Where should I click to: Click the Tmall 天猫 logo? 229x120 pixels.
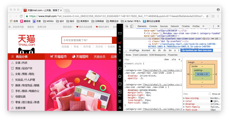tap(26, 40)
